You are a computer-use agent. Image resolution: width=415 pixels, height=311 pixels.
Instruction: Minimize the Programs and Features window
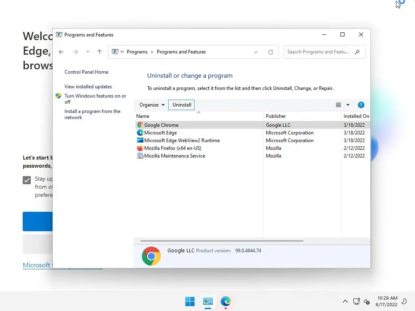pyautogui.click(x=324, y=35)
